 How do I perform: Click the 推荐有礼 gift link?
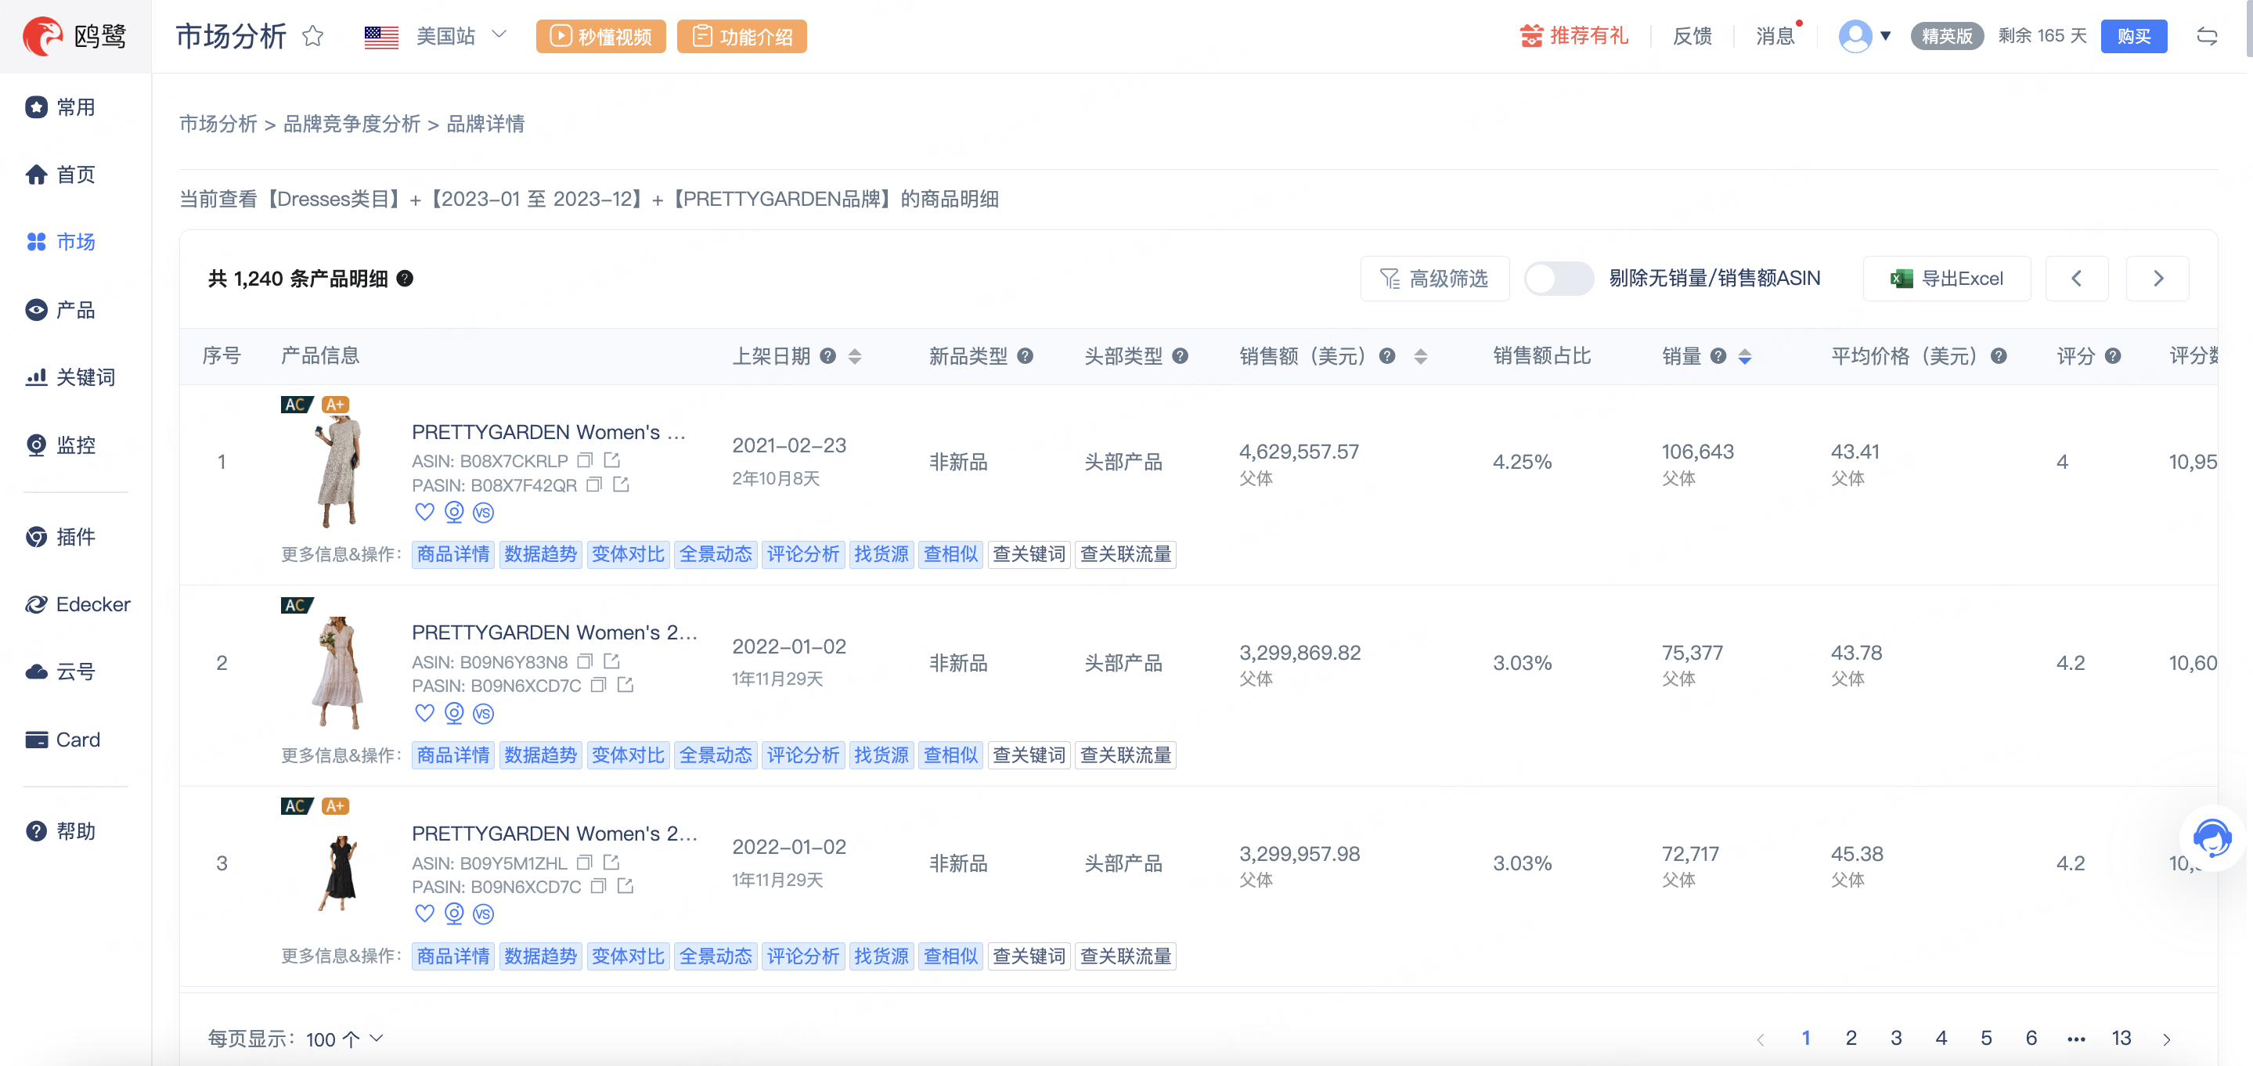pyautogui.click(x=1574, y=36)
